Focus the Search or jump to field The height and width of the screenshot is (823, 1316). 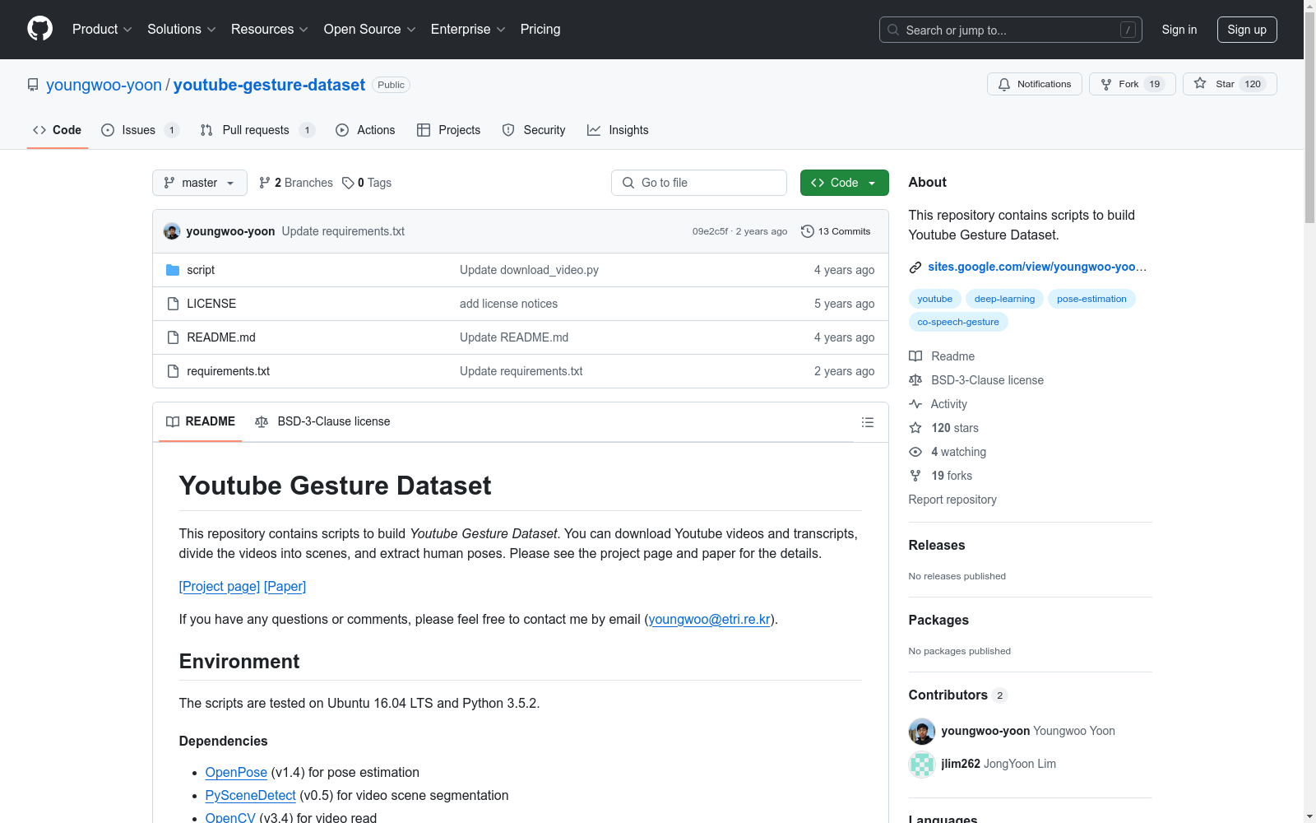click(x=1011, y=30)
